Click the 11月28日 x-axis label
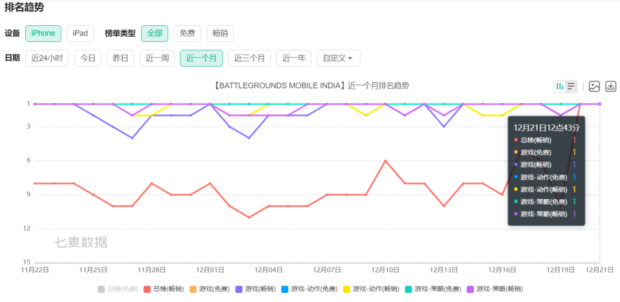The width and height of the screenshot is (620, 302). click(152, 270)
